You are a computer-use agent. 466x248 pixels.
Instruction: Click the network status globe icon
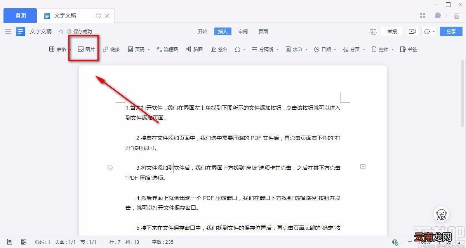[395, 242]
